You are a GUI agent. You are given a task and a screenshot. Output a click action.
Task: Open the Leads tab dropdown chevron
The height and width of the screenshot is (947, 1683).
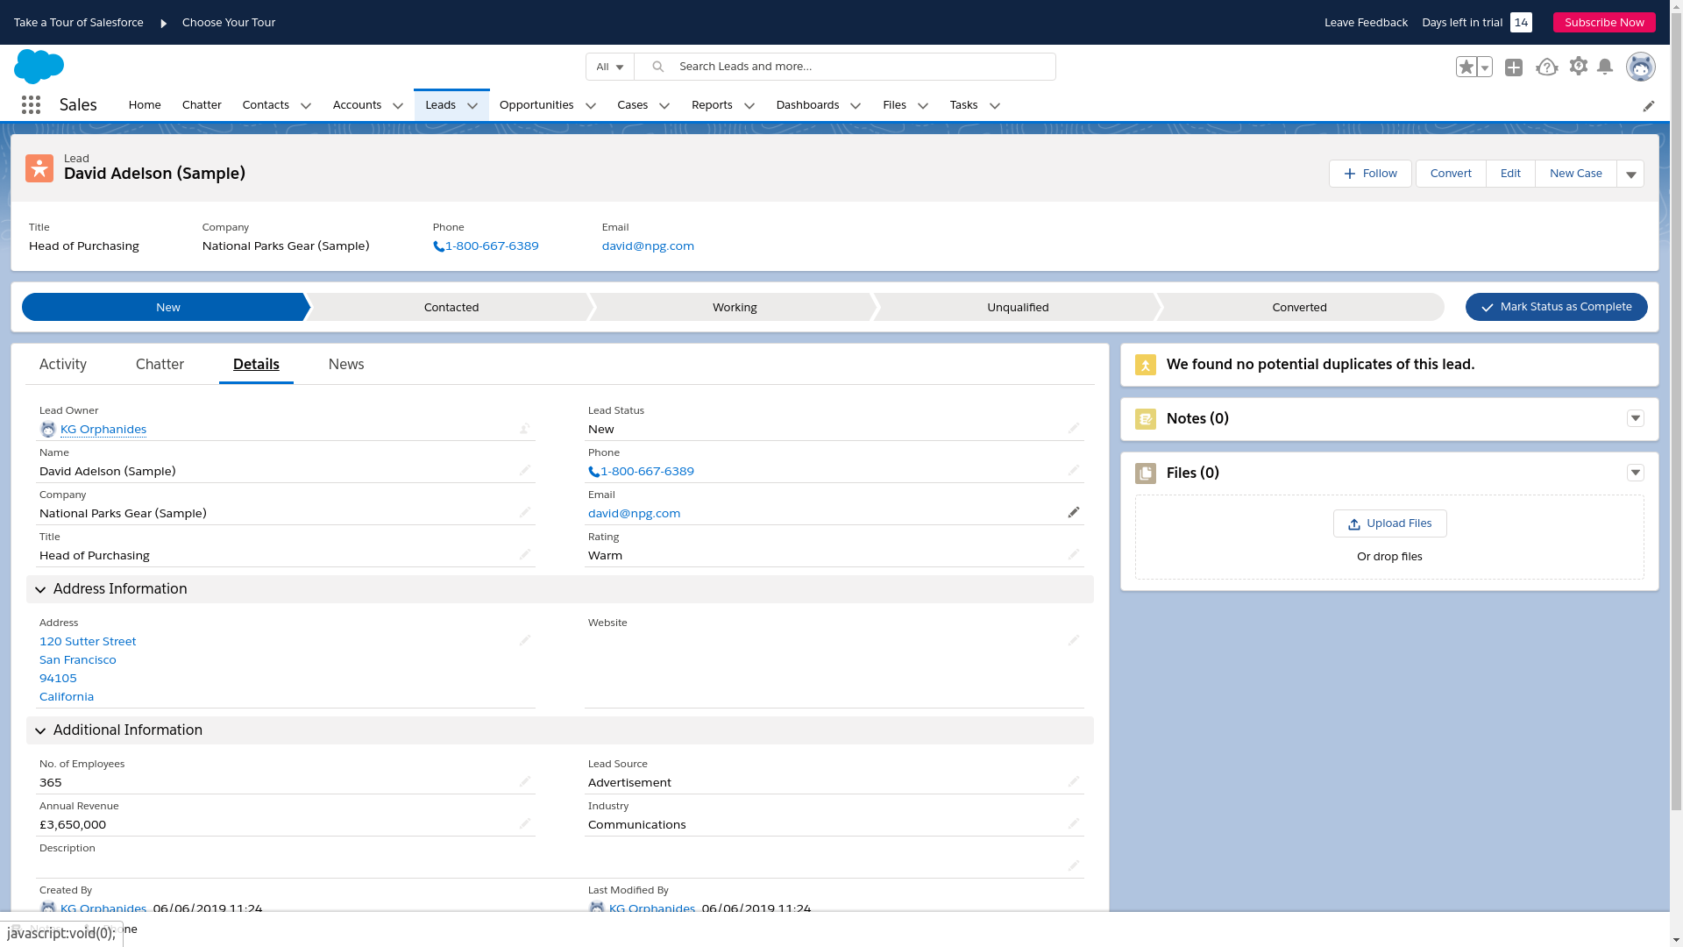coord(472,106)
